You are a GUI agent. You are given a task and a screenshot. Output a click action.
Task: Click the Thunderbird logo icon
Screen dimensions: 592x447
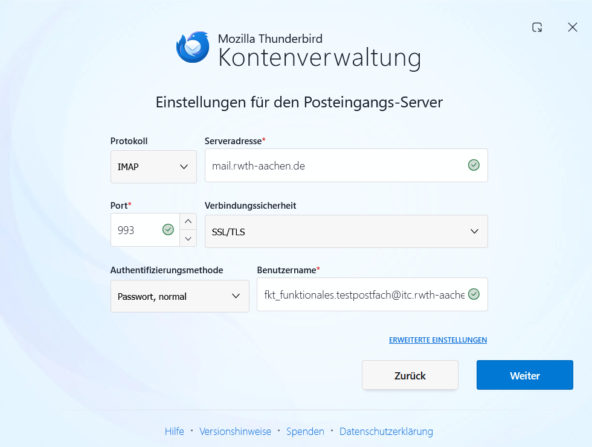(193, 47)
